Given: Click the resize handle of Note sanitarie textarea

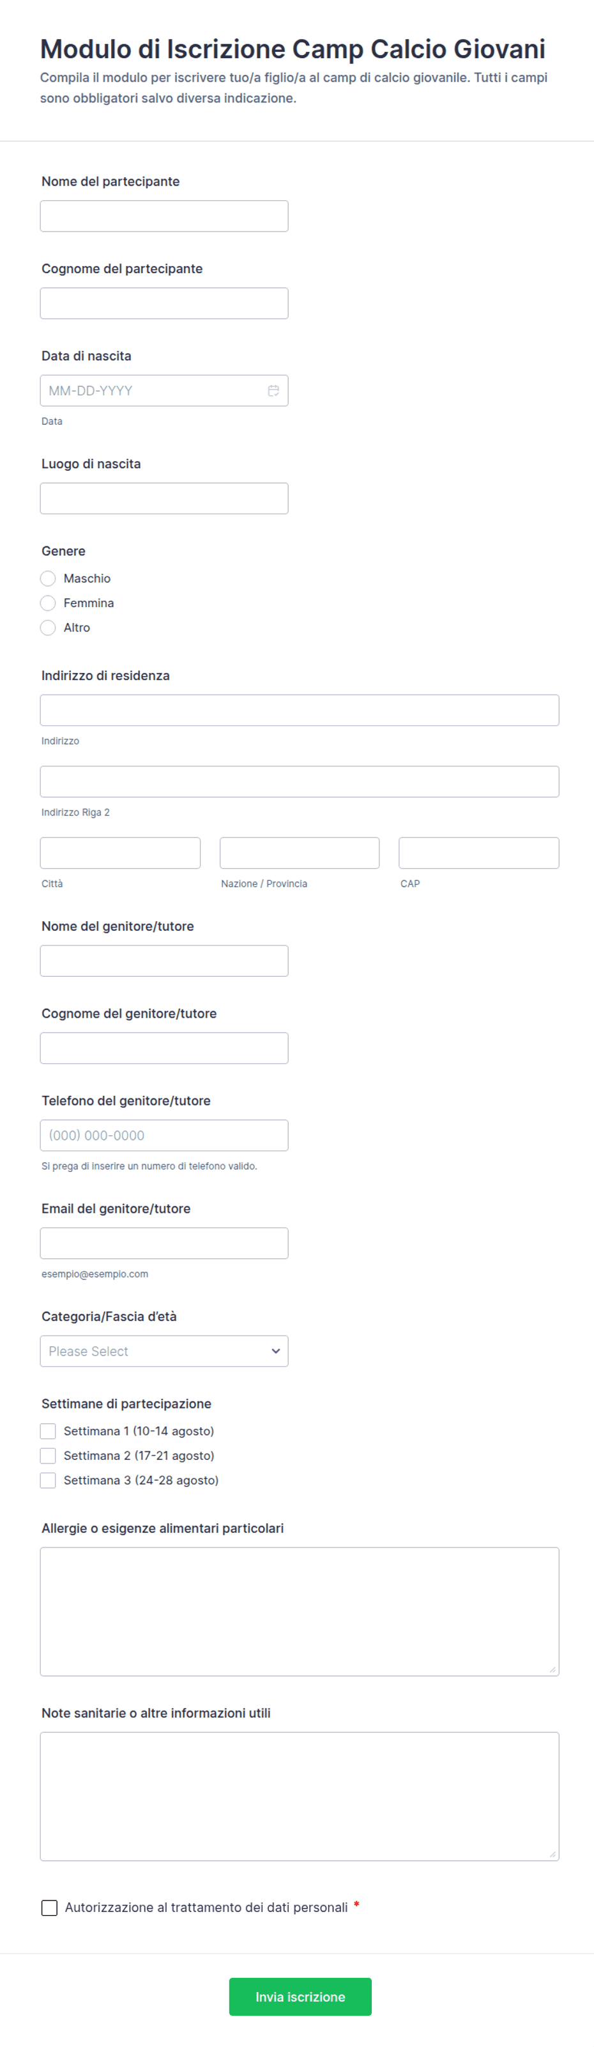Looking at the screenshot, I should point(552,1854).
